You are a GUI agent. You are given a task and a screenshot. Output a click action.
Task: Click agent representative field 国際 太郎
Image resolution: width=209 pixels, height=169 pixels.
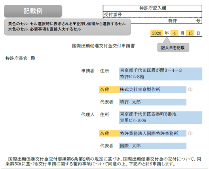152,146
